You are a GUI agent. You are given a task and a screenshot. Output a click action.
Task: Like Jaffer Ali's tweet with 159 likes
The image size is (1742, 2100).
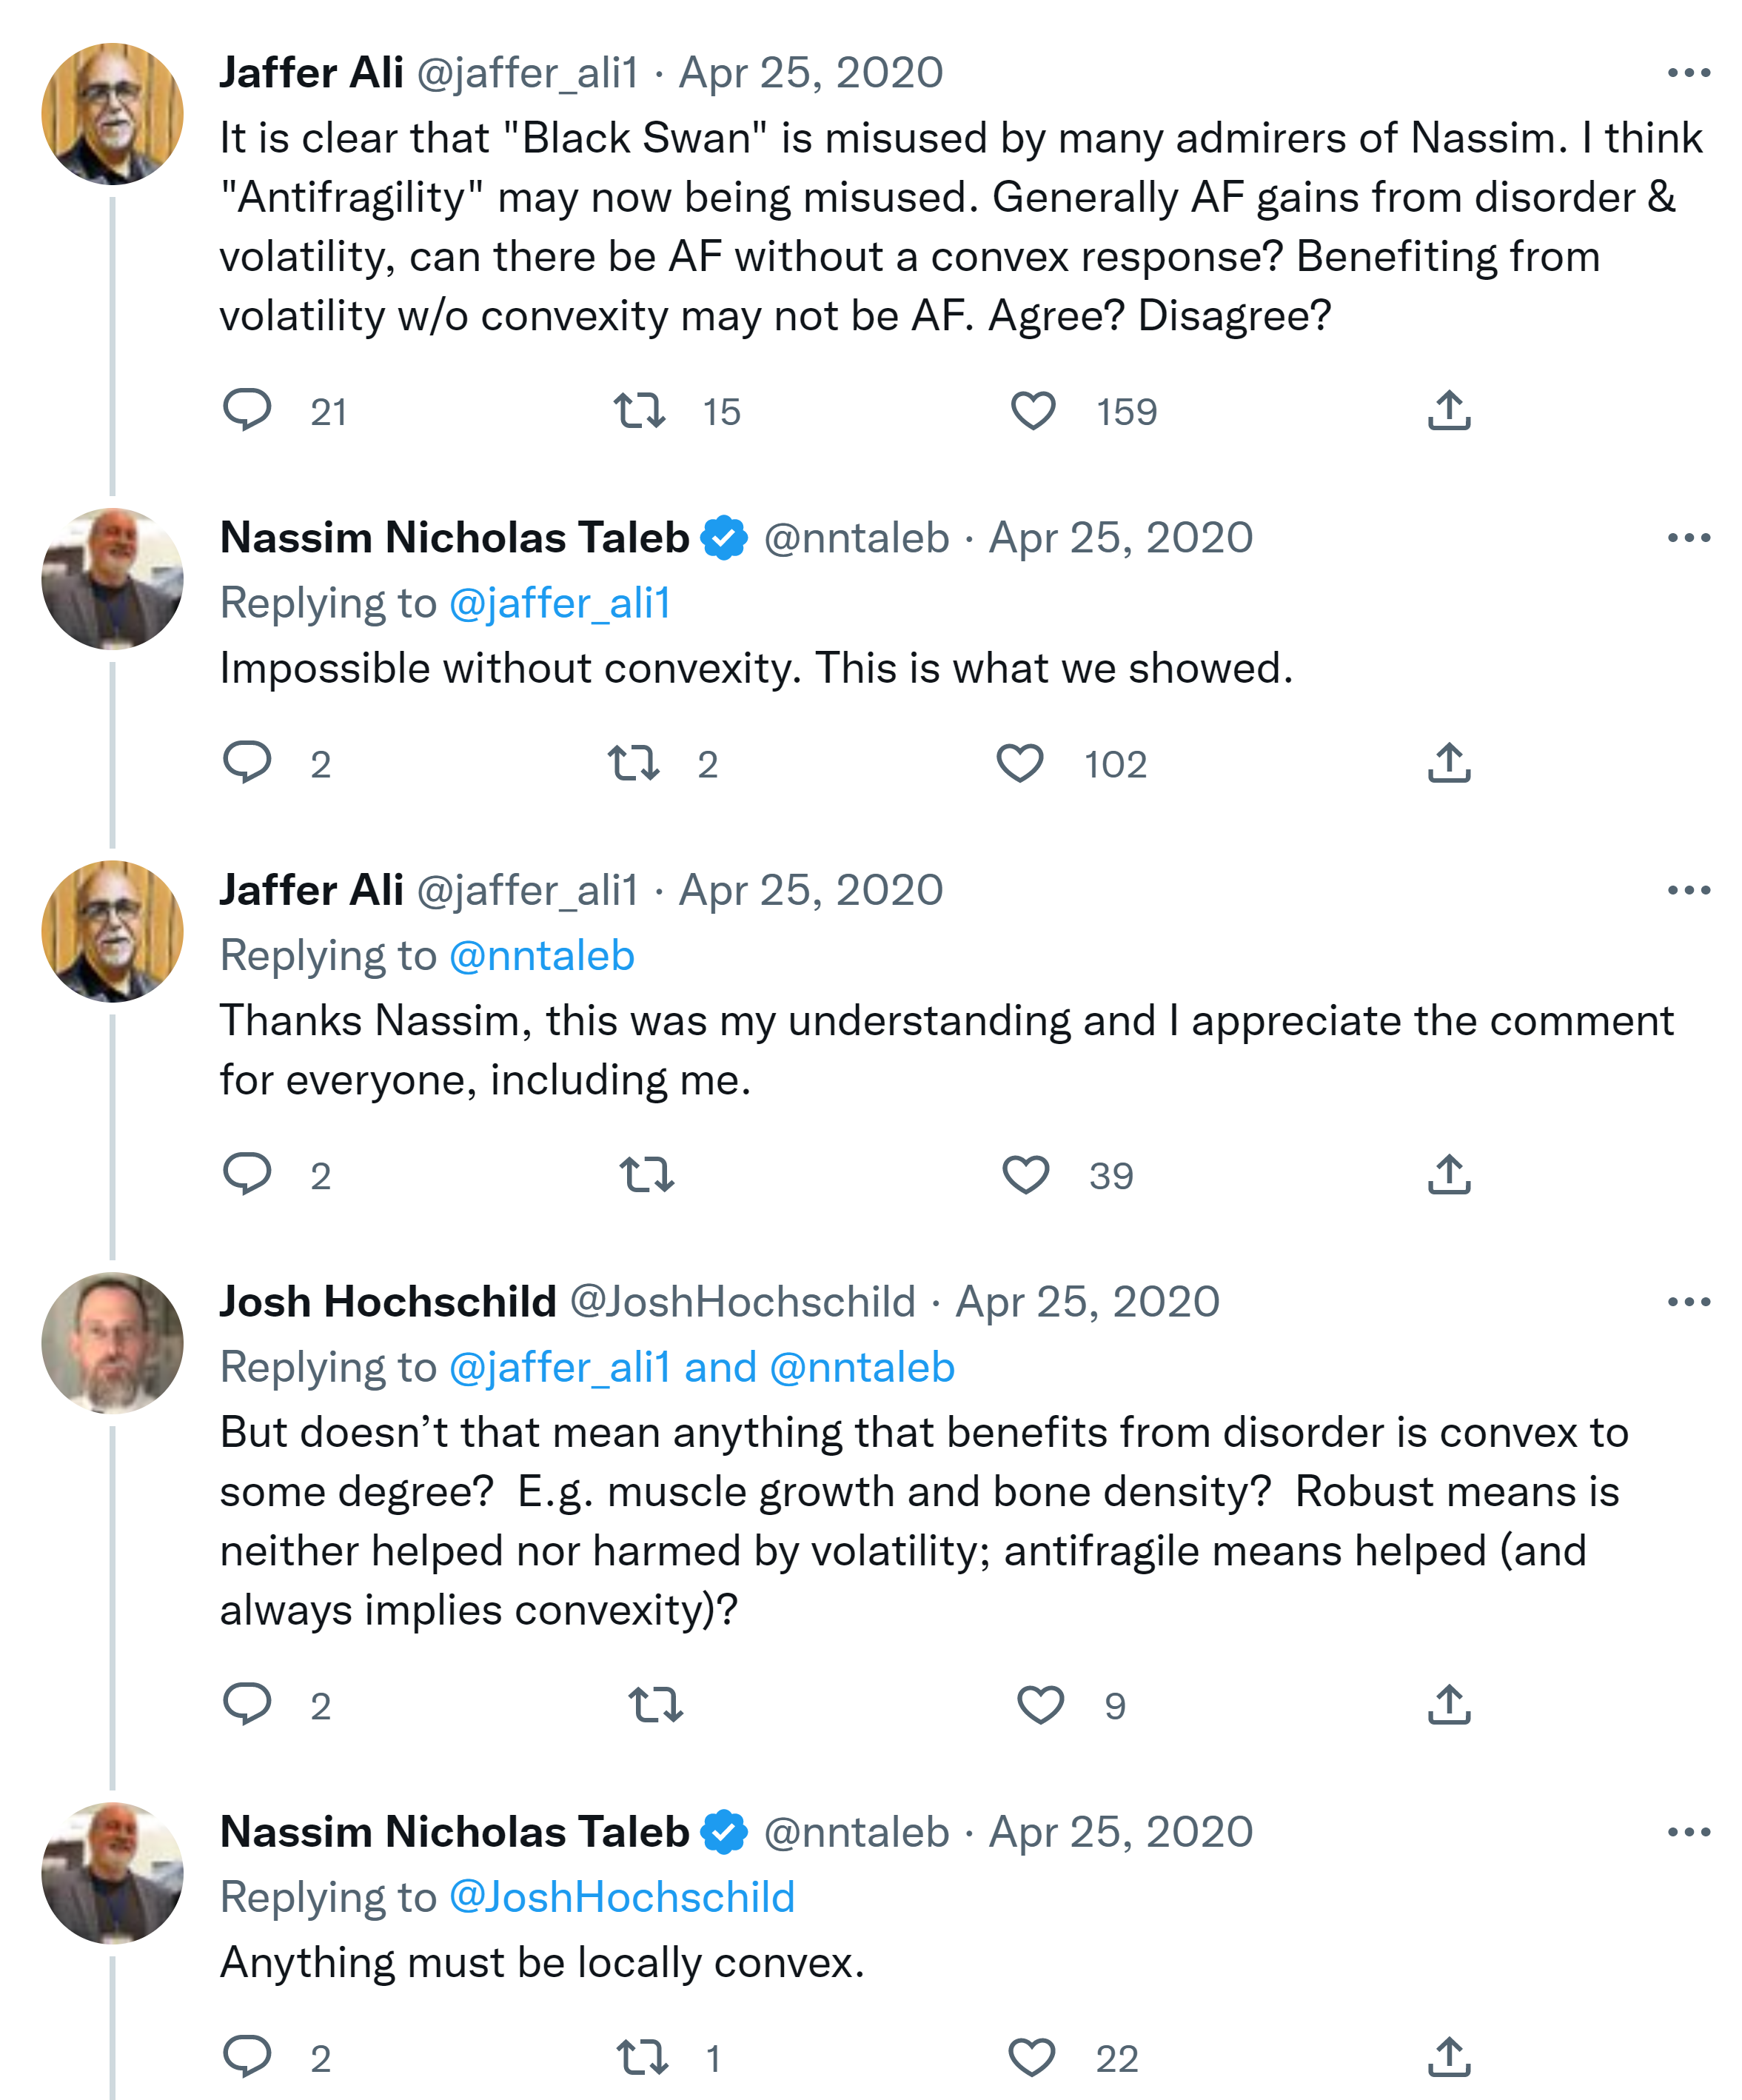coord(1033,410)
